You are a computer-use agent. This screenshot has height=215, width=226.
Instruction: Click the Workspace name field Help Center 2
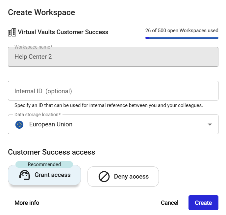pyautogui.click(x=113, y=57)
